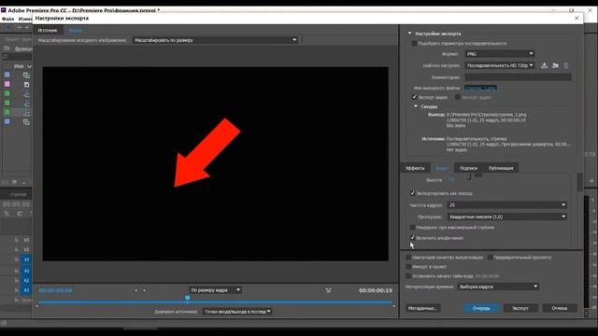The image size is (598, 336).
Task: Set In point marker button
Action: pyautogui.click(x=135, y=290)
